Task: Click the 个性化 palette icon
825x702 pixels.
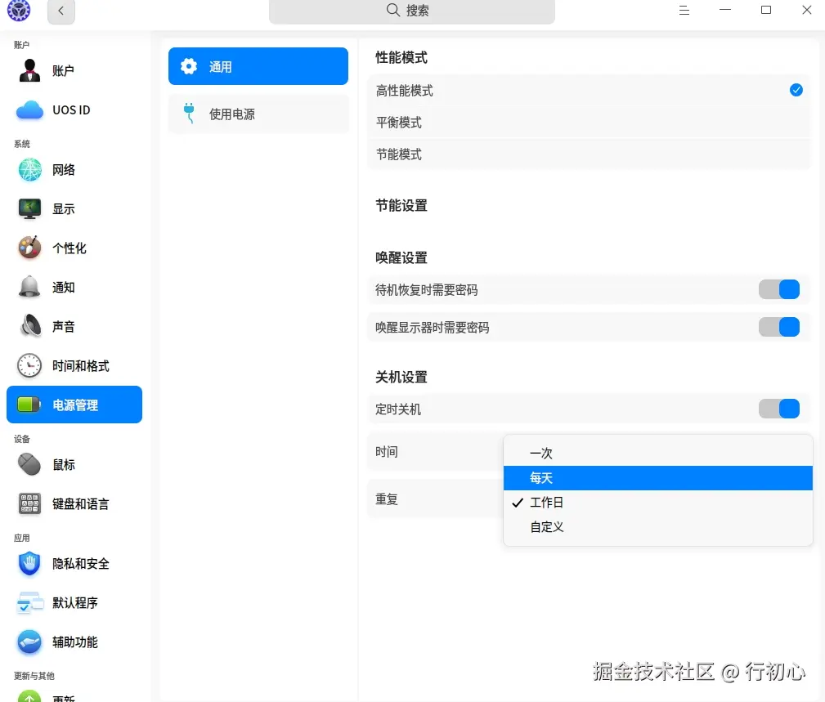Action: (29, 248)
